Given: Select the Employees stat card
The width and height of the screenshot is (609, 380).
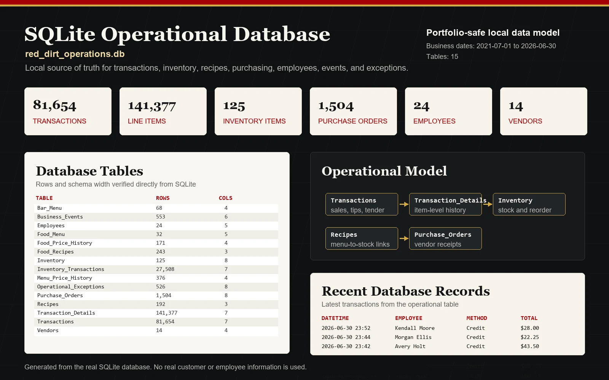Looking at the screenshot, I should tap(448, 111).
